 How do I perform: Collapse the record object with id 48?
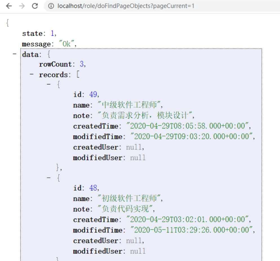(x=48, y=177)
